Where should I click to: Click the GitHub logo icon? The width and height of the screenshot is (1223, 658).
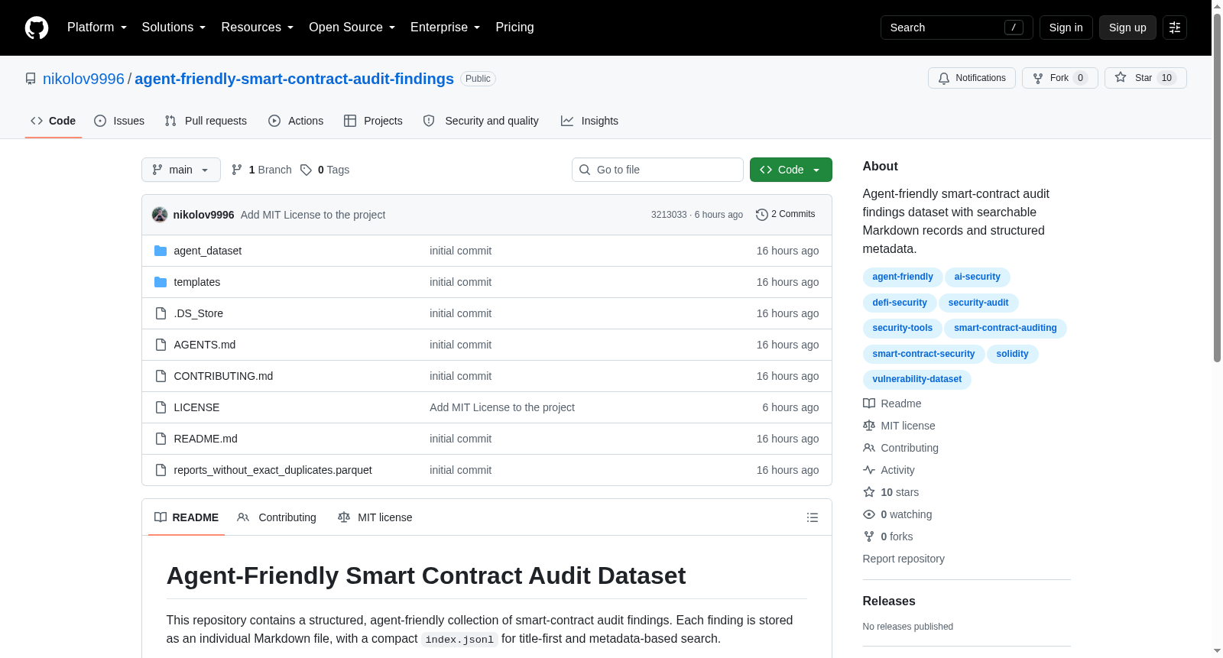[x=37, y=28]
